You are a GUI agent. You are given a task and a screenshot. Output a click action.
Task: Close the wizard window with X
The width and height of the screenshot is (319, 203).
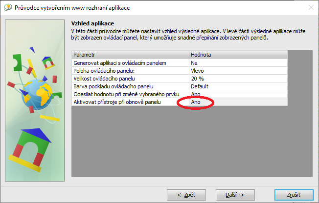311,7
